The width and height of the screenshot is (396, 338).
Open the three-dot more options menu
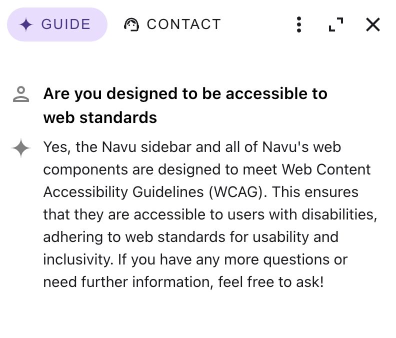tap(298, 24)
